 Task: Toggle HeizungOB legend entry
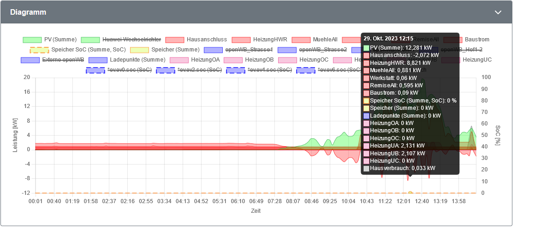tap(249, 60)
